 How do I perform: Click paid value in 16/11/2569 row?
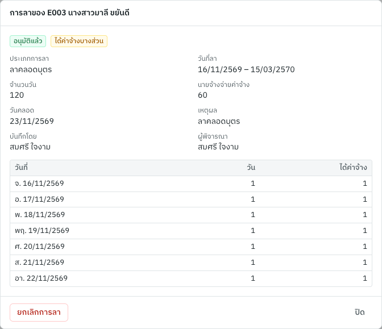pos(365,184)
